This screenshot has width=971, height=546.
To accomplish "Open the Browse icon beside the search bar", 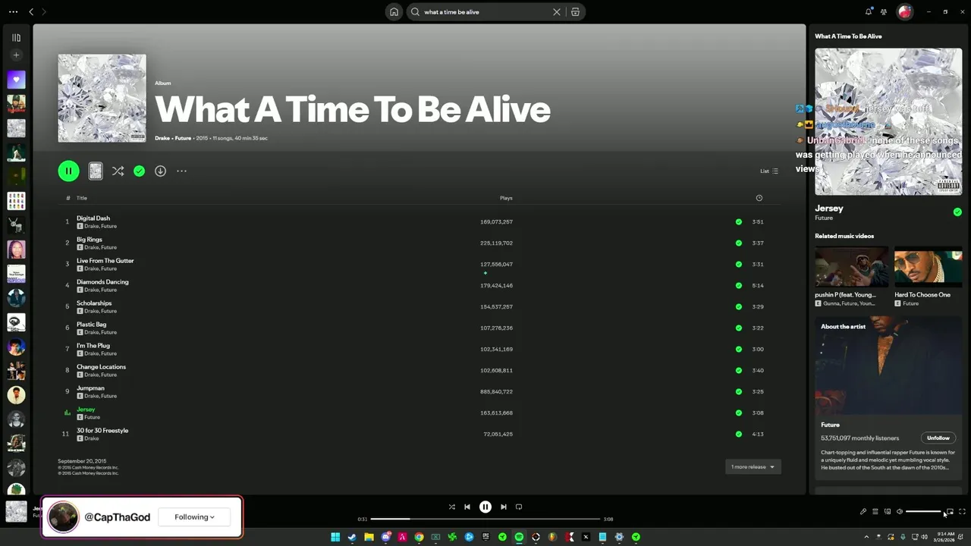I will point(575,12).
